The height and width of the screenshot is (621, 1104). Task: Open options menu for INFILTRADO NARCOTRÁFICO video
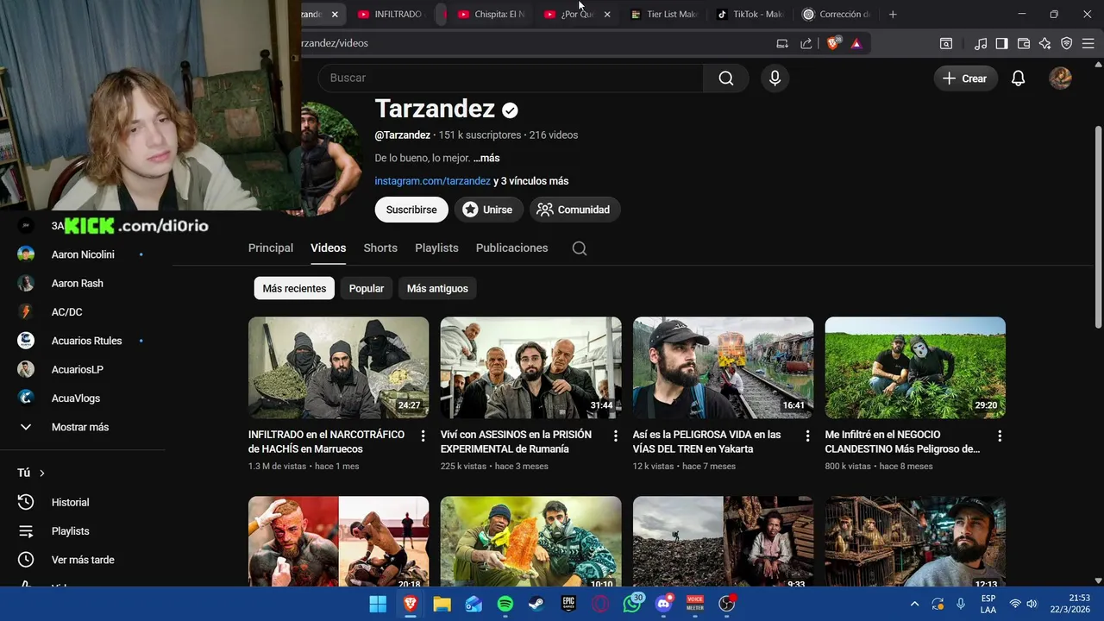423,436
